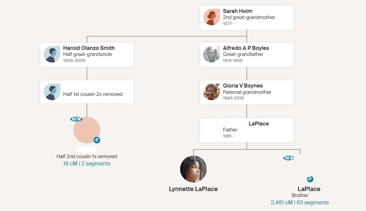Open Lynnette LaPlace's profile photo
The height and width of the screenshot is (211, 366).
194,169
